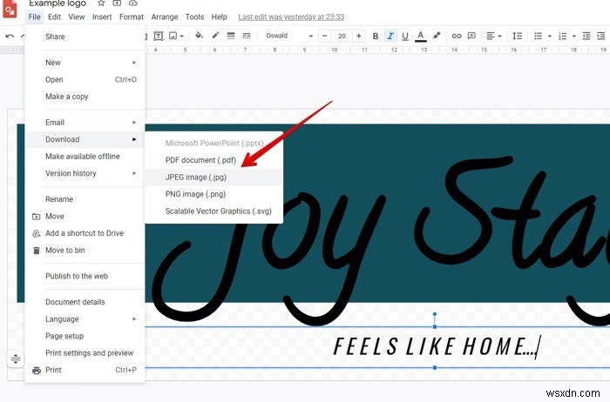
Task: Open the Insert menu
Action: pyautogui.click(x=102, y=17)
